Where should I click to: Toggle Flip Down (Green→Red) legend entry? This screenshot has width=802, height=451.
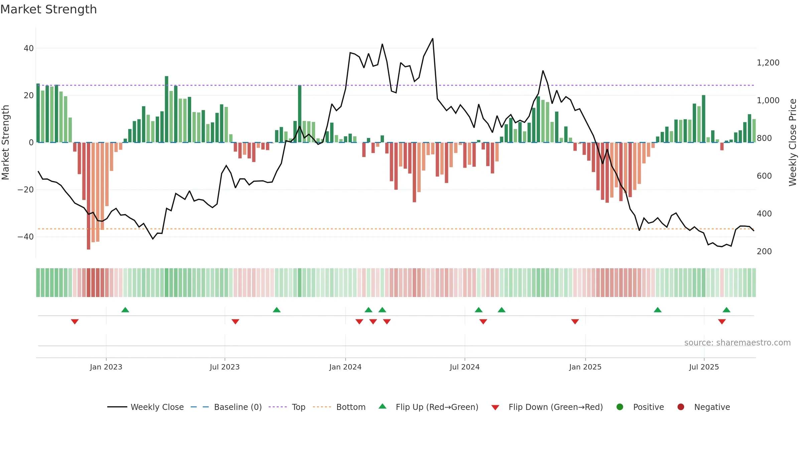point(547,407)
